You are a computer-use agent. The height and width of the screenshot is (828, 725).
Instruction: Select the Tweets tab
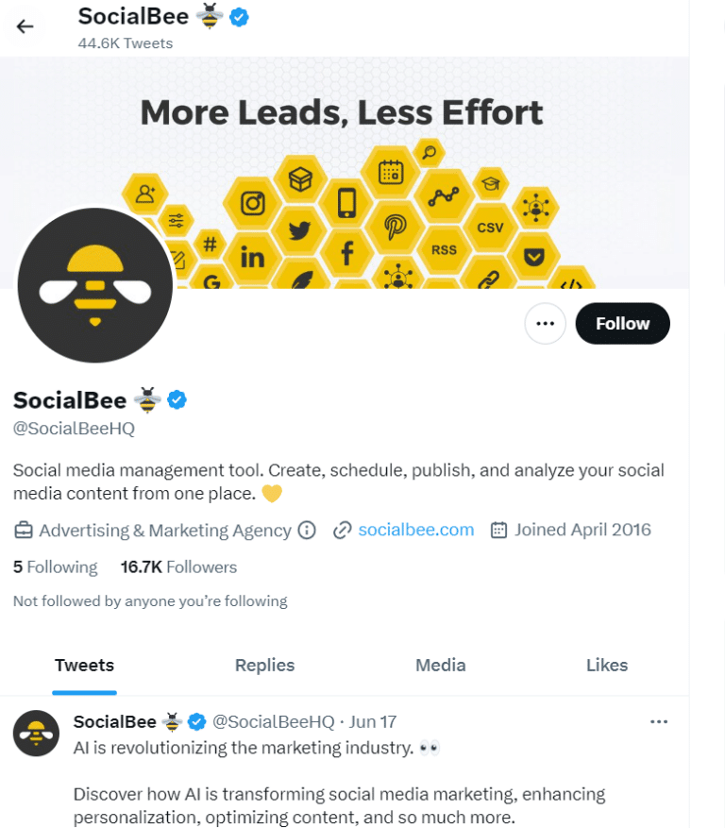tap(84, 666)
